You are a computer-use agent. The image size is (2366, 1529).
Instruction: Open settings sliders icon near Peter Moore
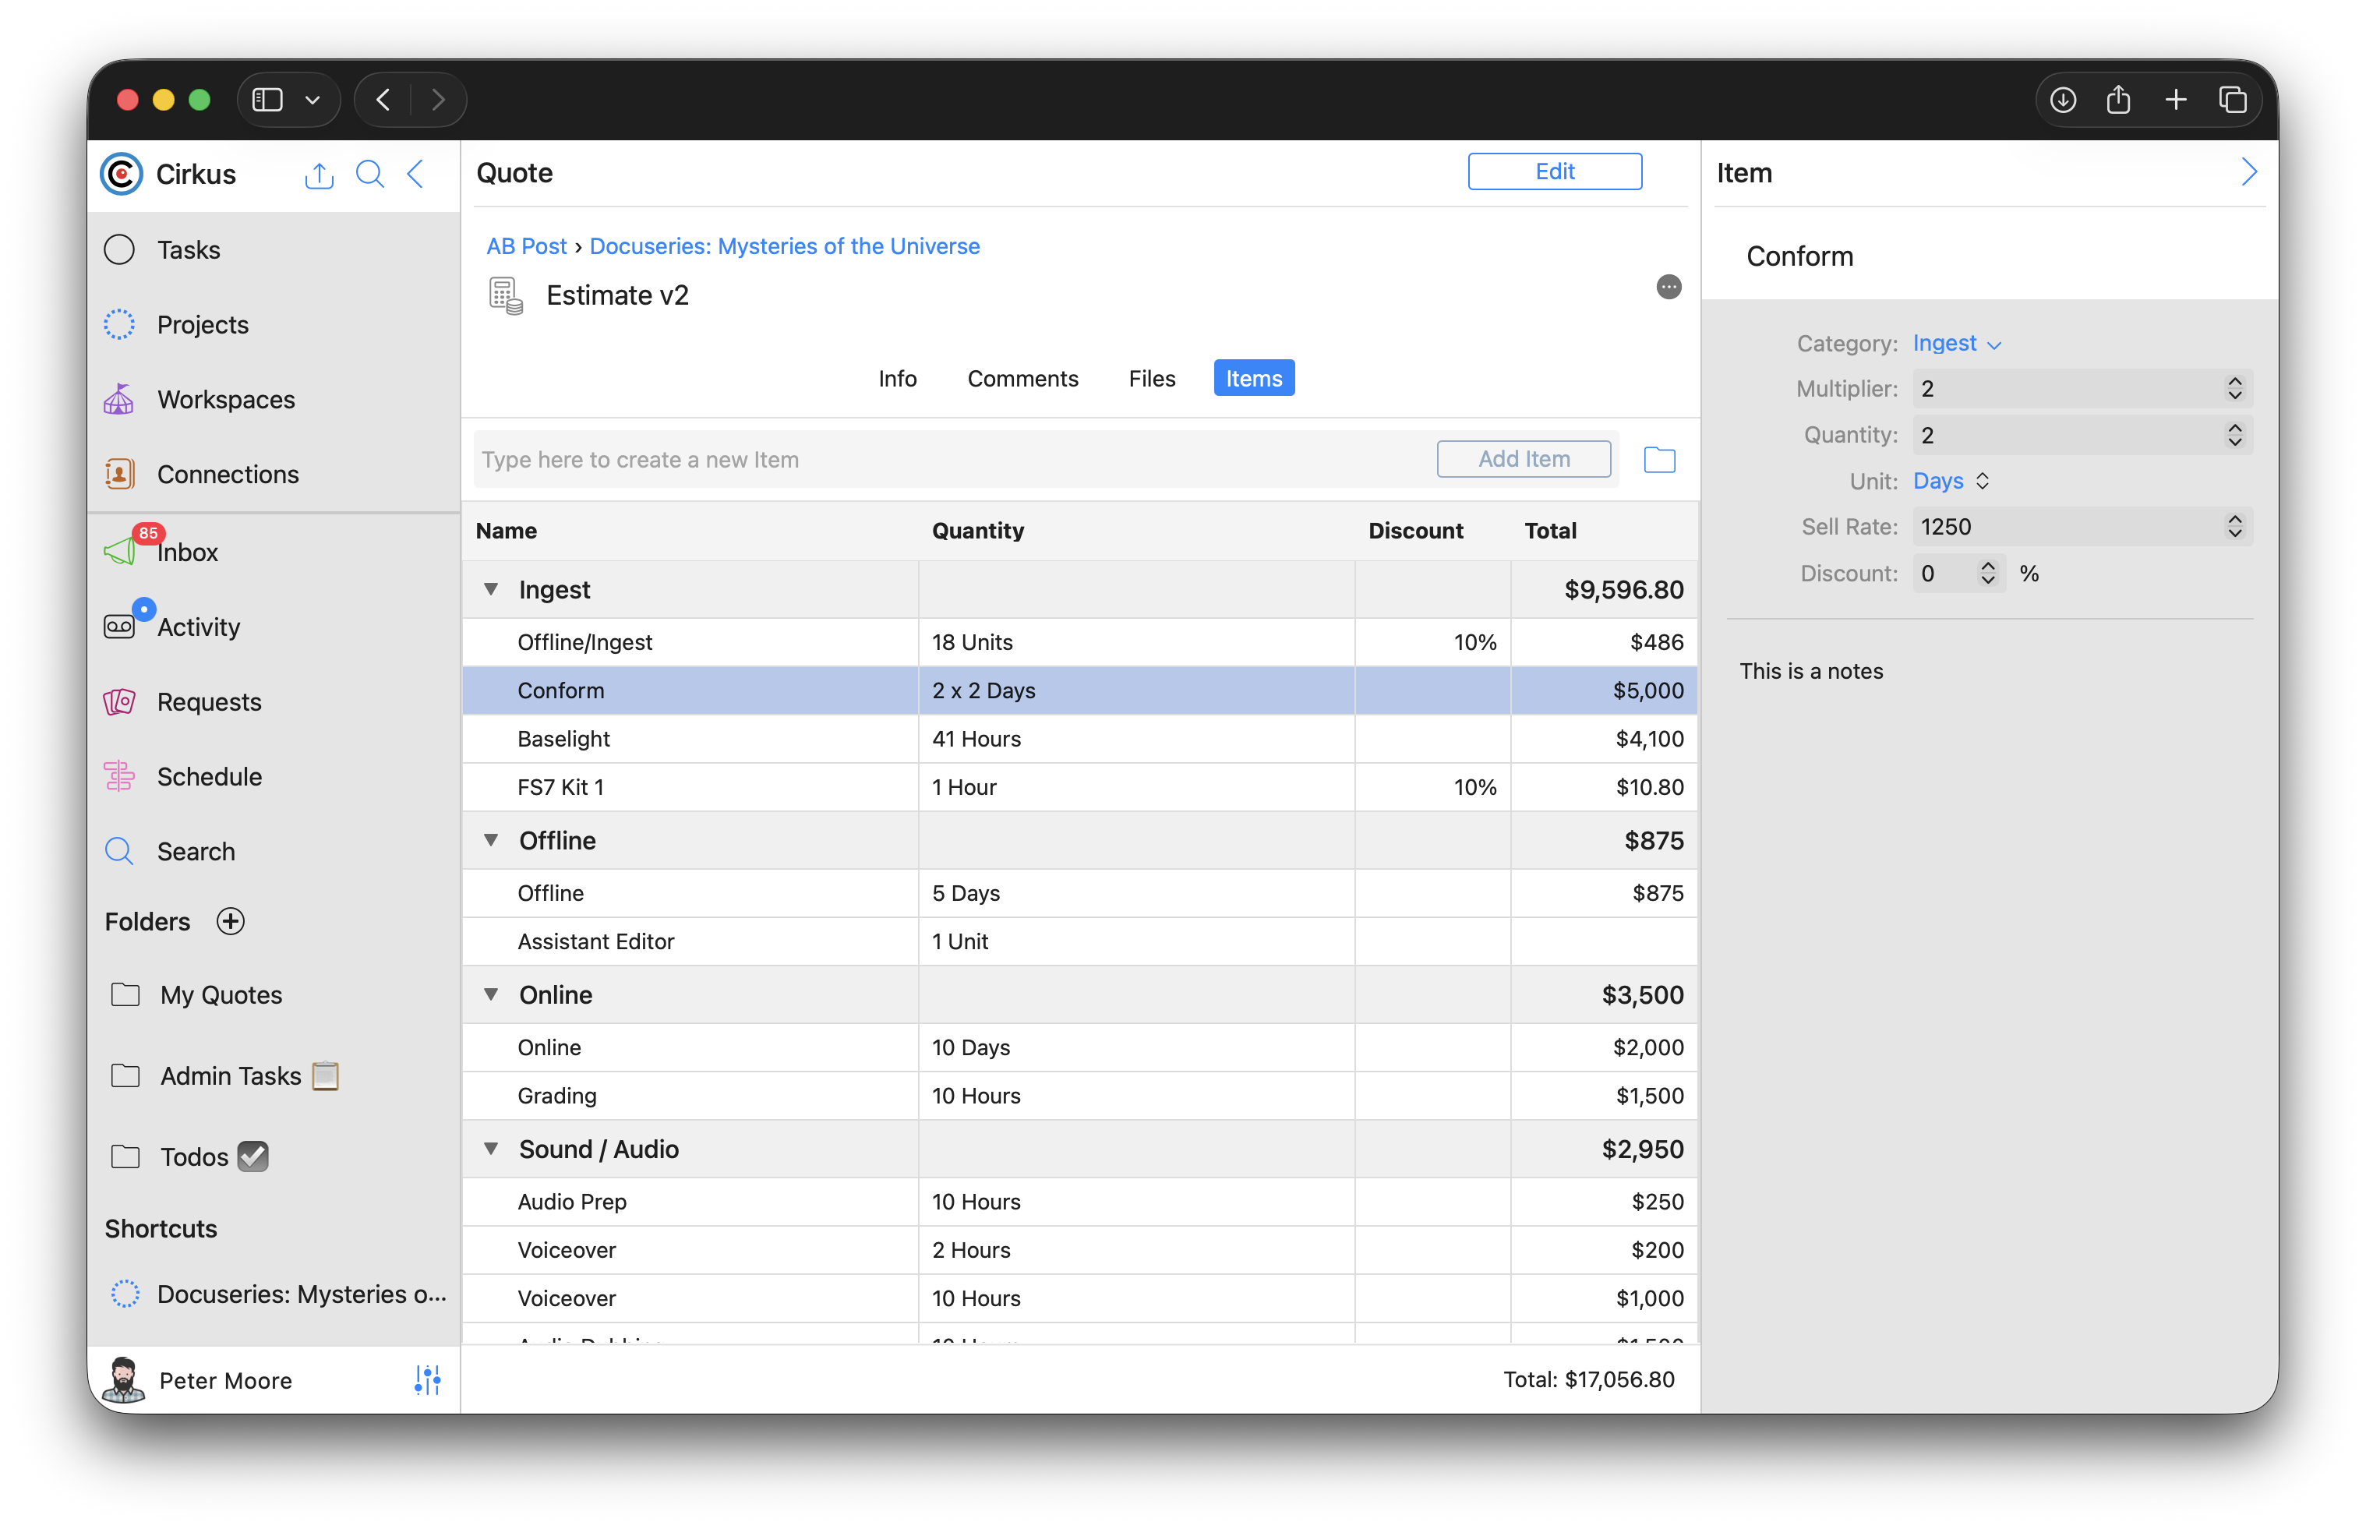pos(427,1379)
